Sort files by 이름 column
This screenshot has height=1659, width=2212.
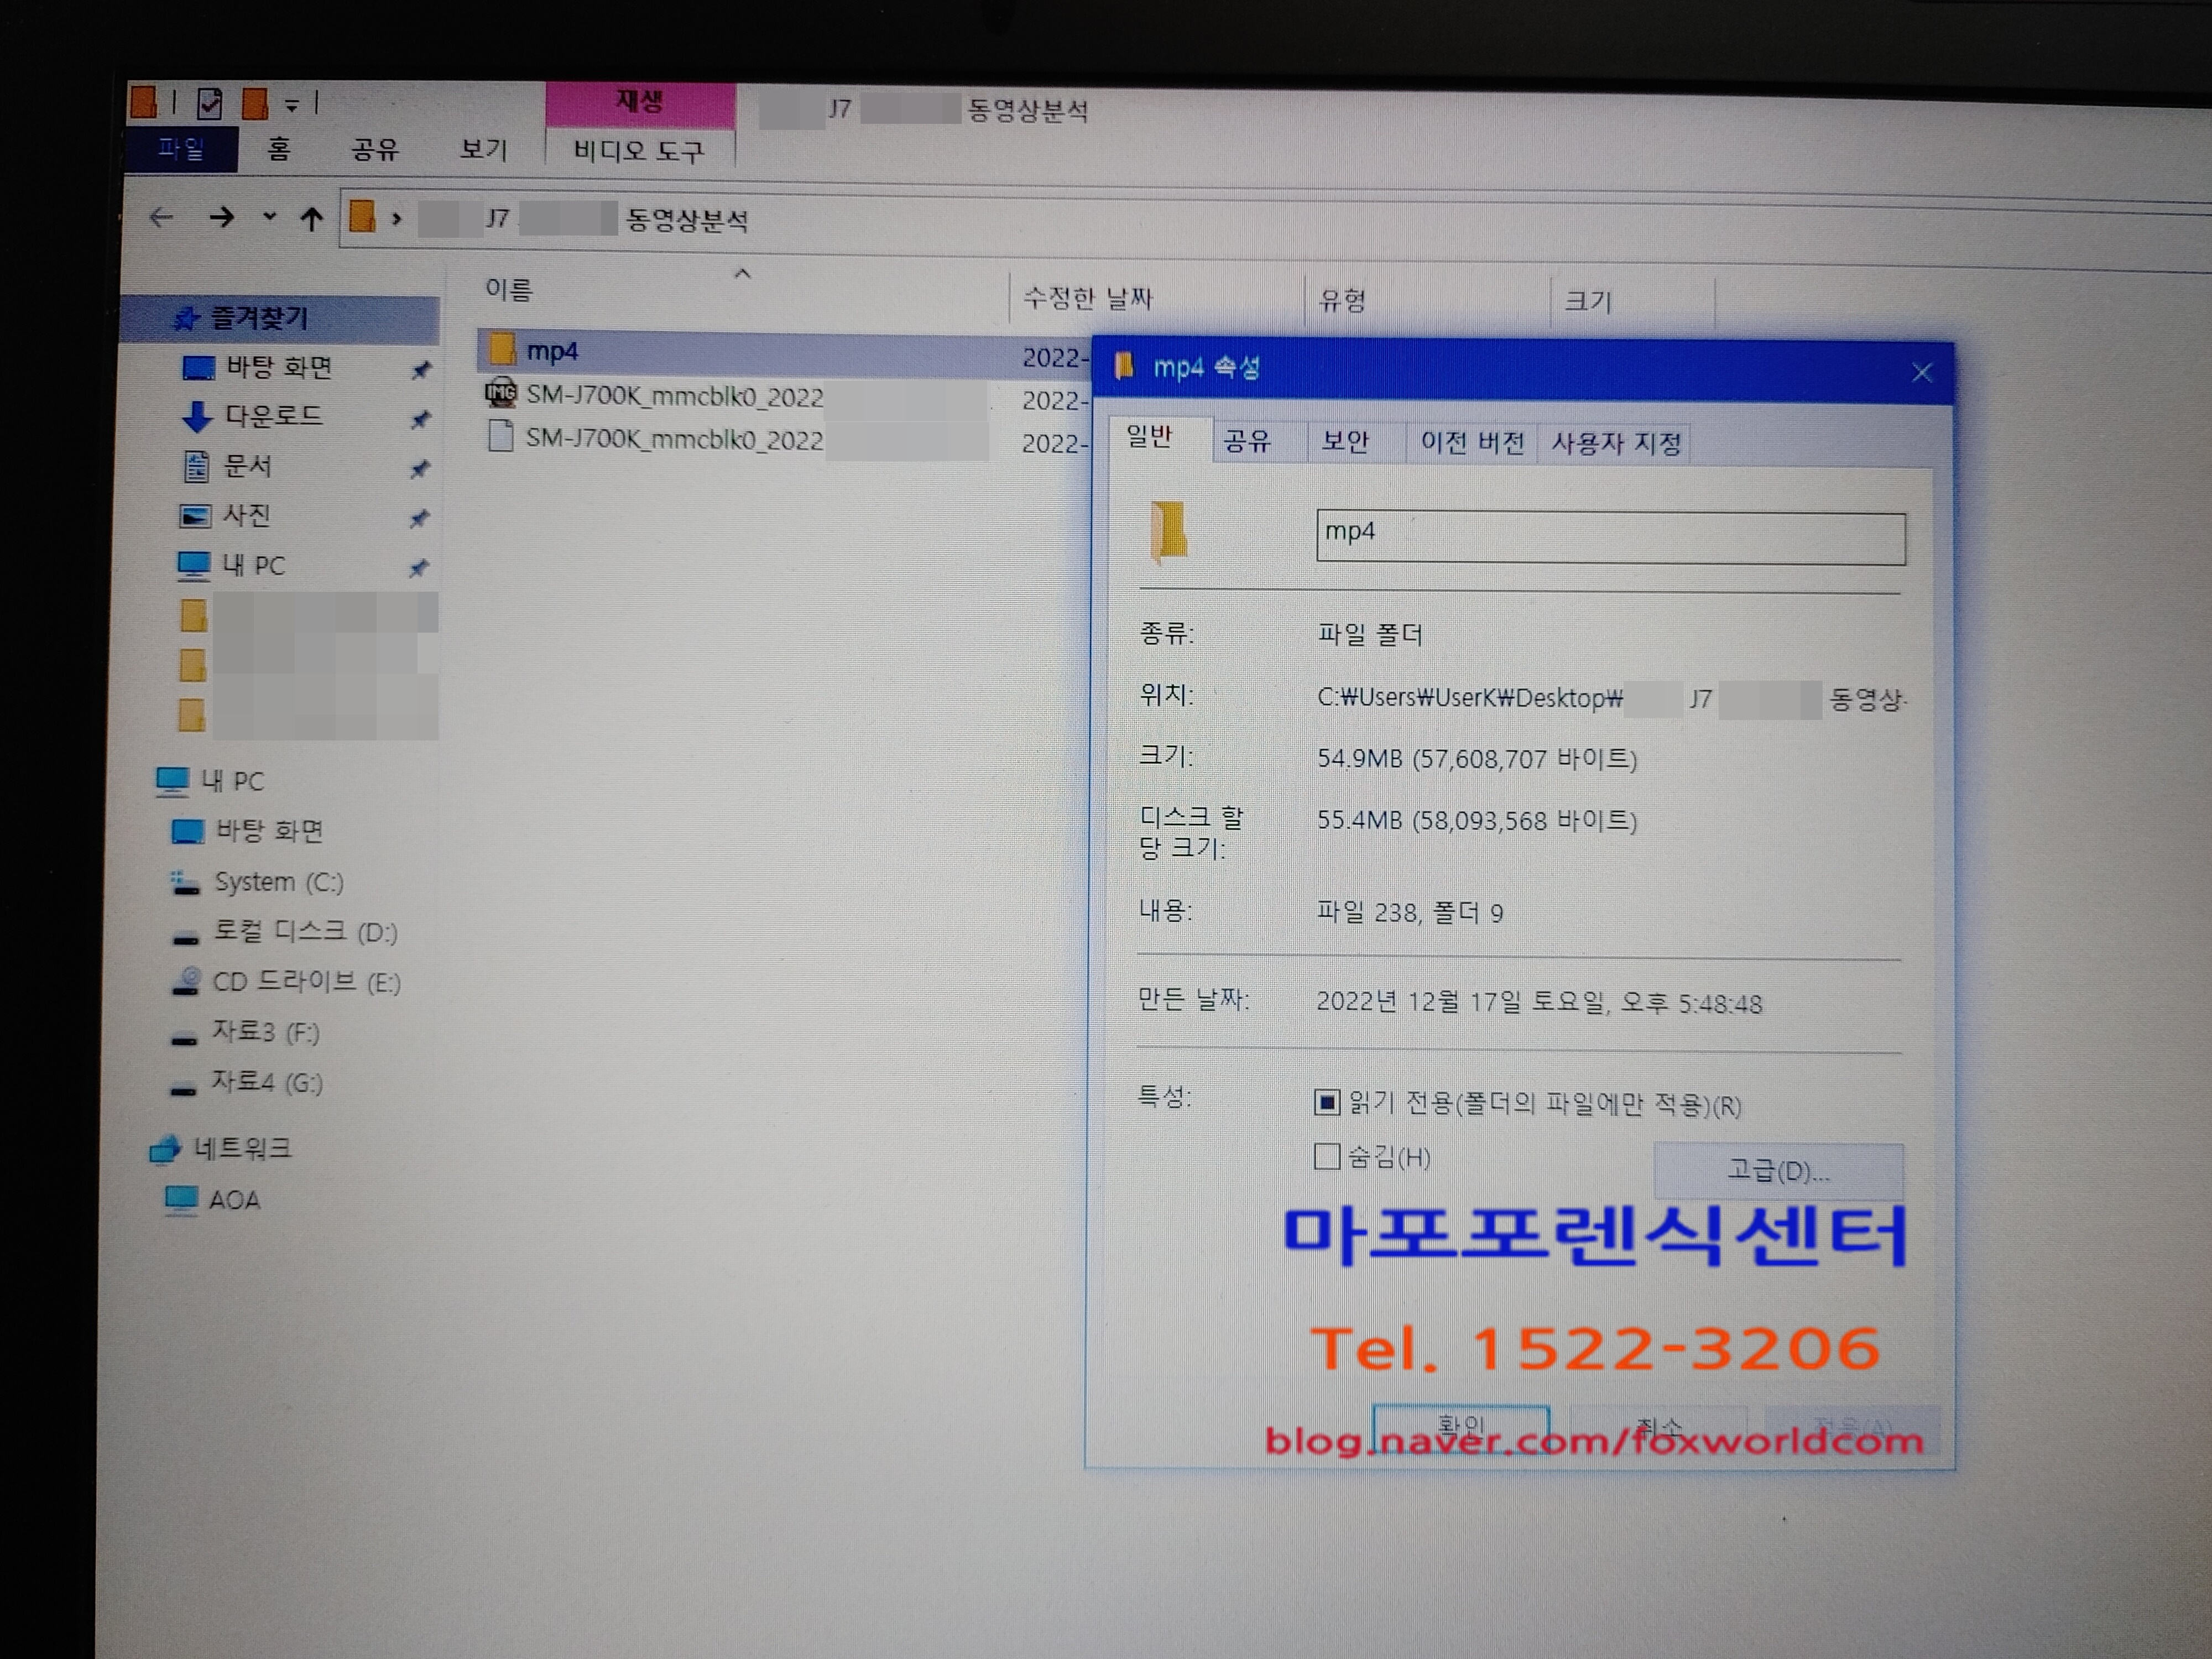point(509,290)
